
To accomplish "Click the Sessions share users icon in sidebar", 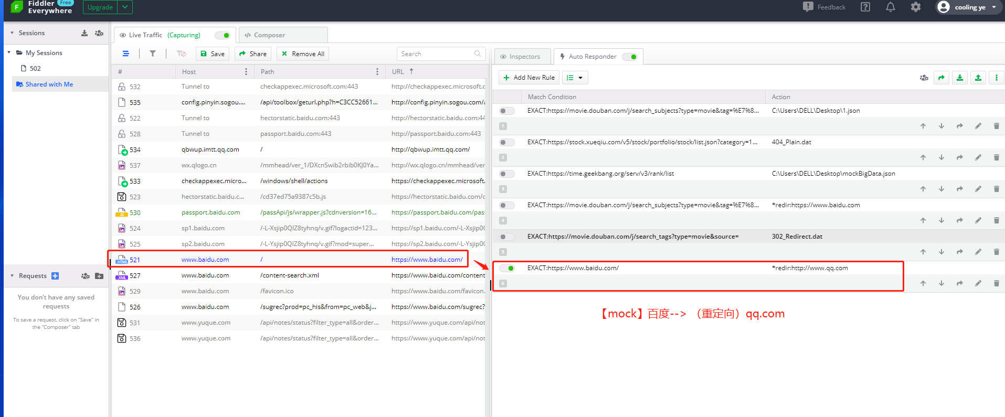I will tap(99, 33).
